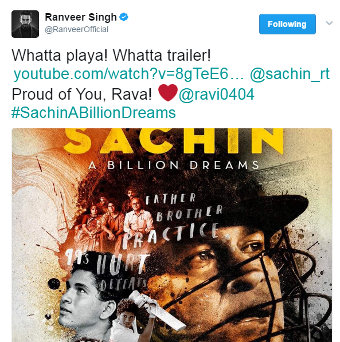Visit the @sachin_rt mention

click(290, 74)
